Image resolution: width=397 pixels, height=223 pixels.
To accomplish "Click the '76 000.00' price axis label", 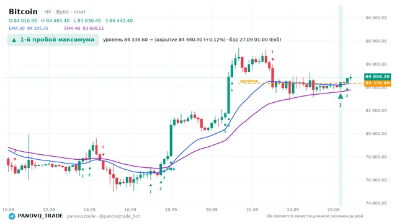I will 376,180.
